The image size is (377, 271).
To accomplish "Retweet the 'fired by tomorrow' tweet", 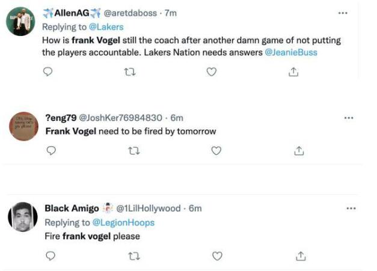I will coord(133,151).
